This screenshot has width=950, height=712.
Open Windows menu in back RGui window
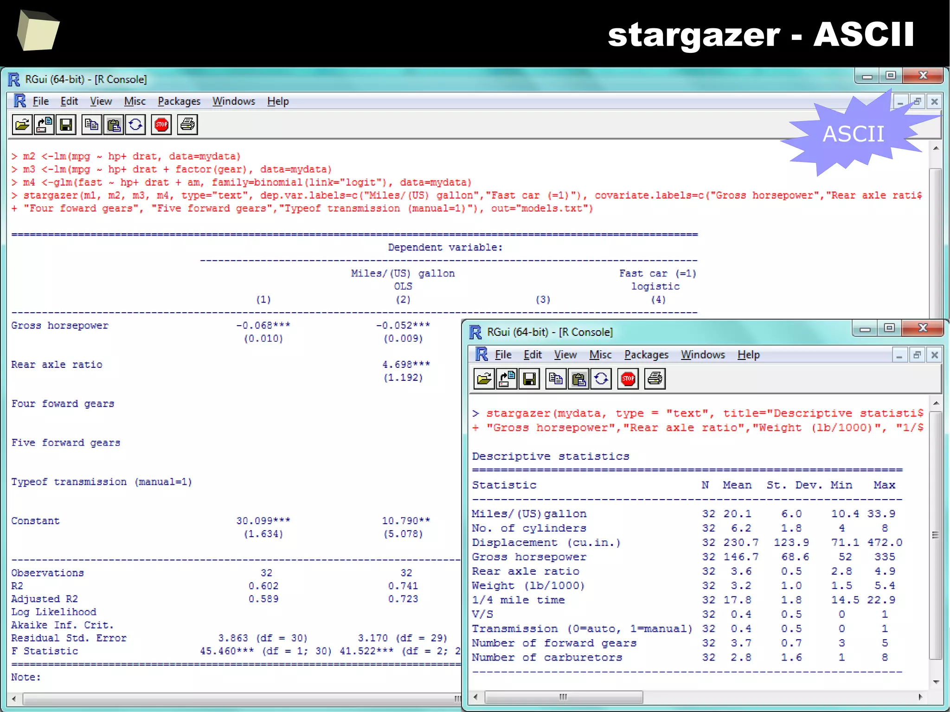(234, 101)
